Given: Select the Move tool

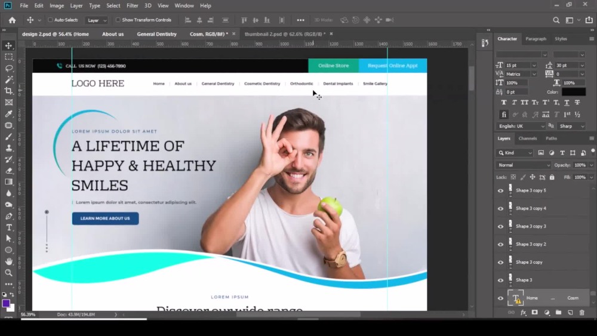Looking at the screenshot, I should (8, 46).
